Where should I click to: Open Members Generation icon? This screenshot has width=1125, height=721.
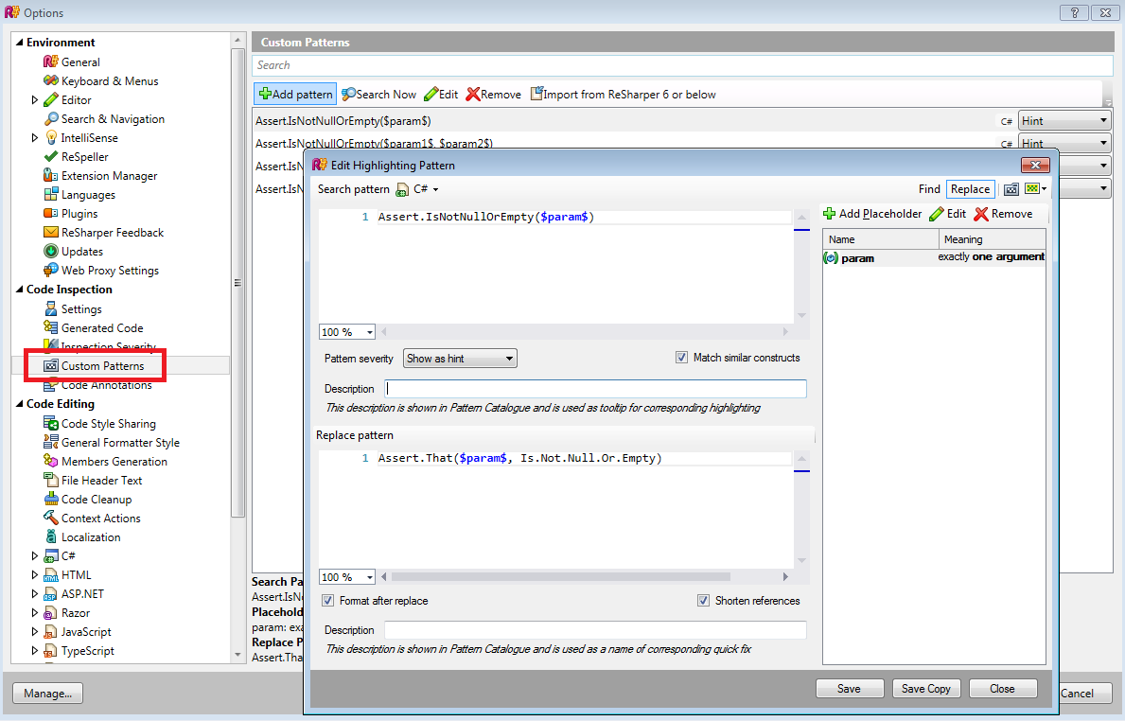(50, 461)
